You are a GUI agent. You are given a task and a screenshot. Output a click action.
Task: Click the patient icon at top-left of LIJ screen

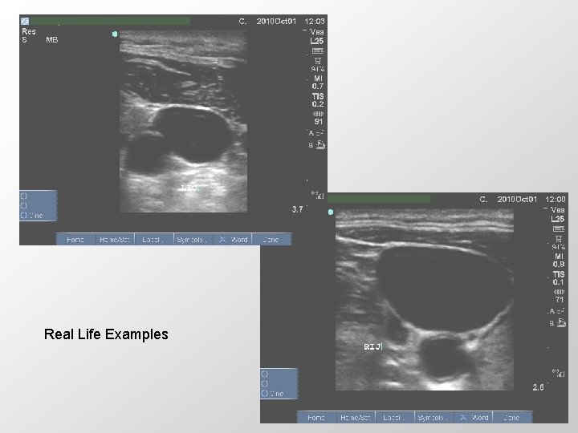25,21
